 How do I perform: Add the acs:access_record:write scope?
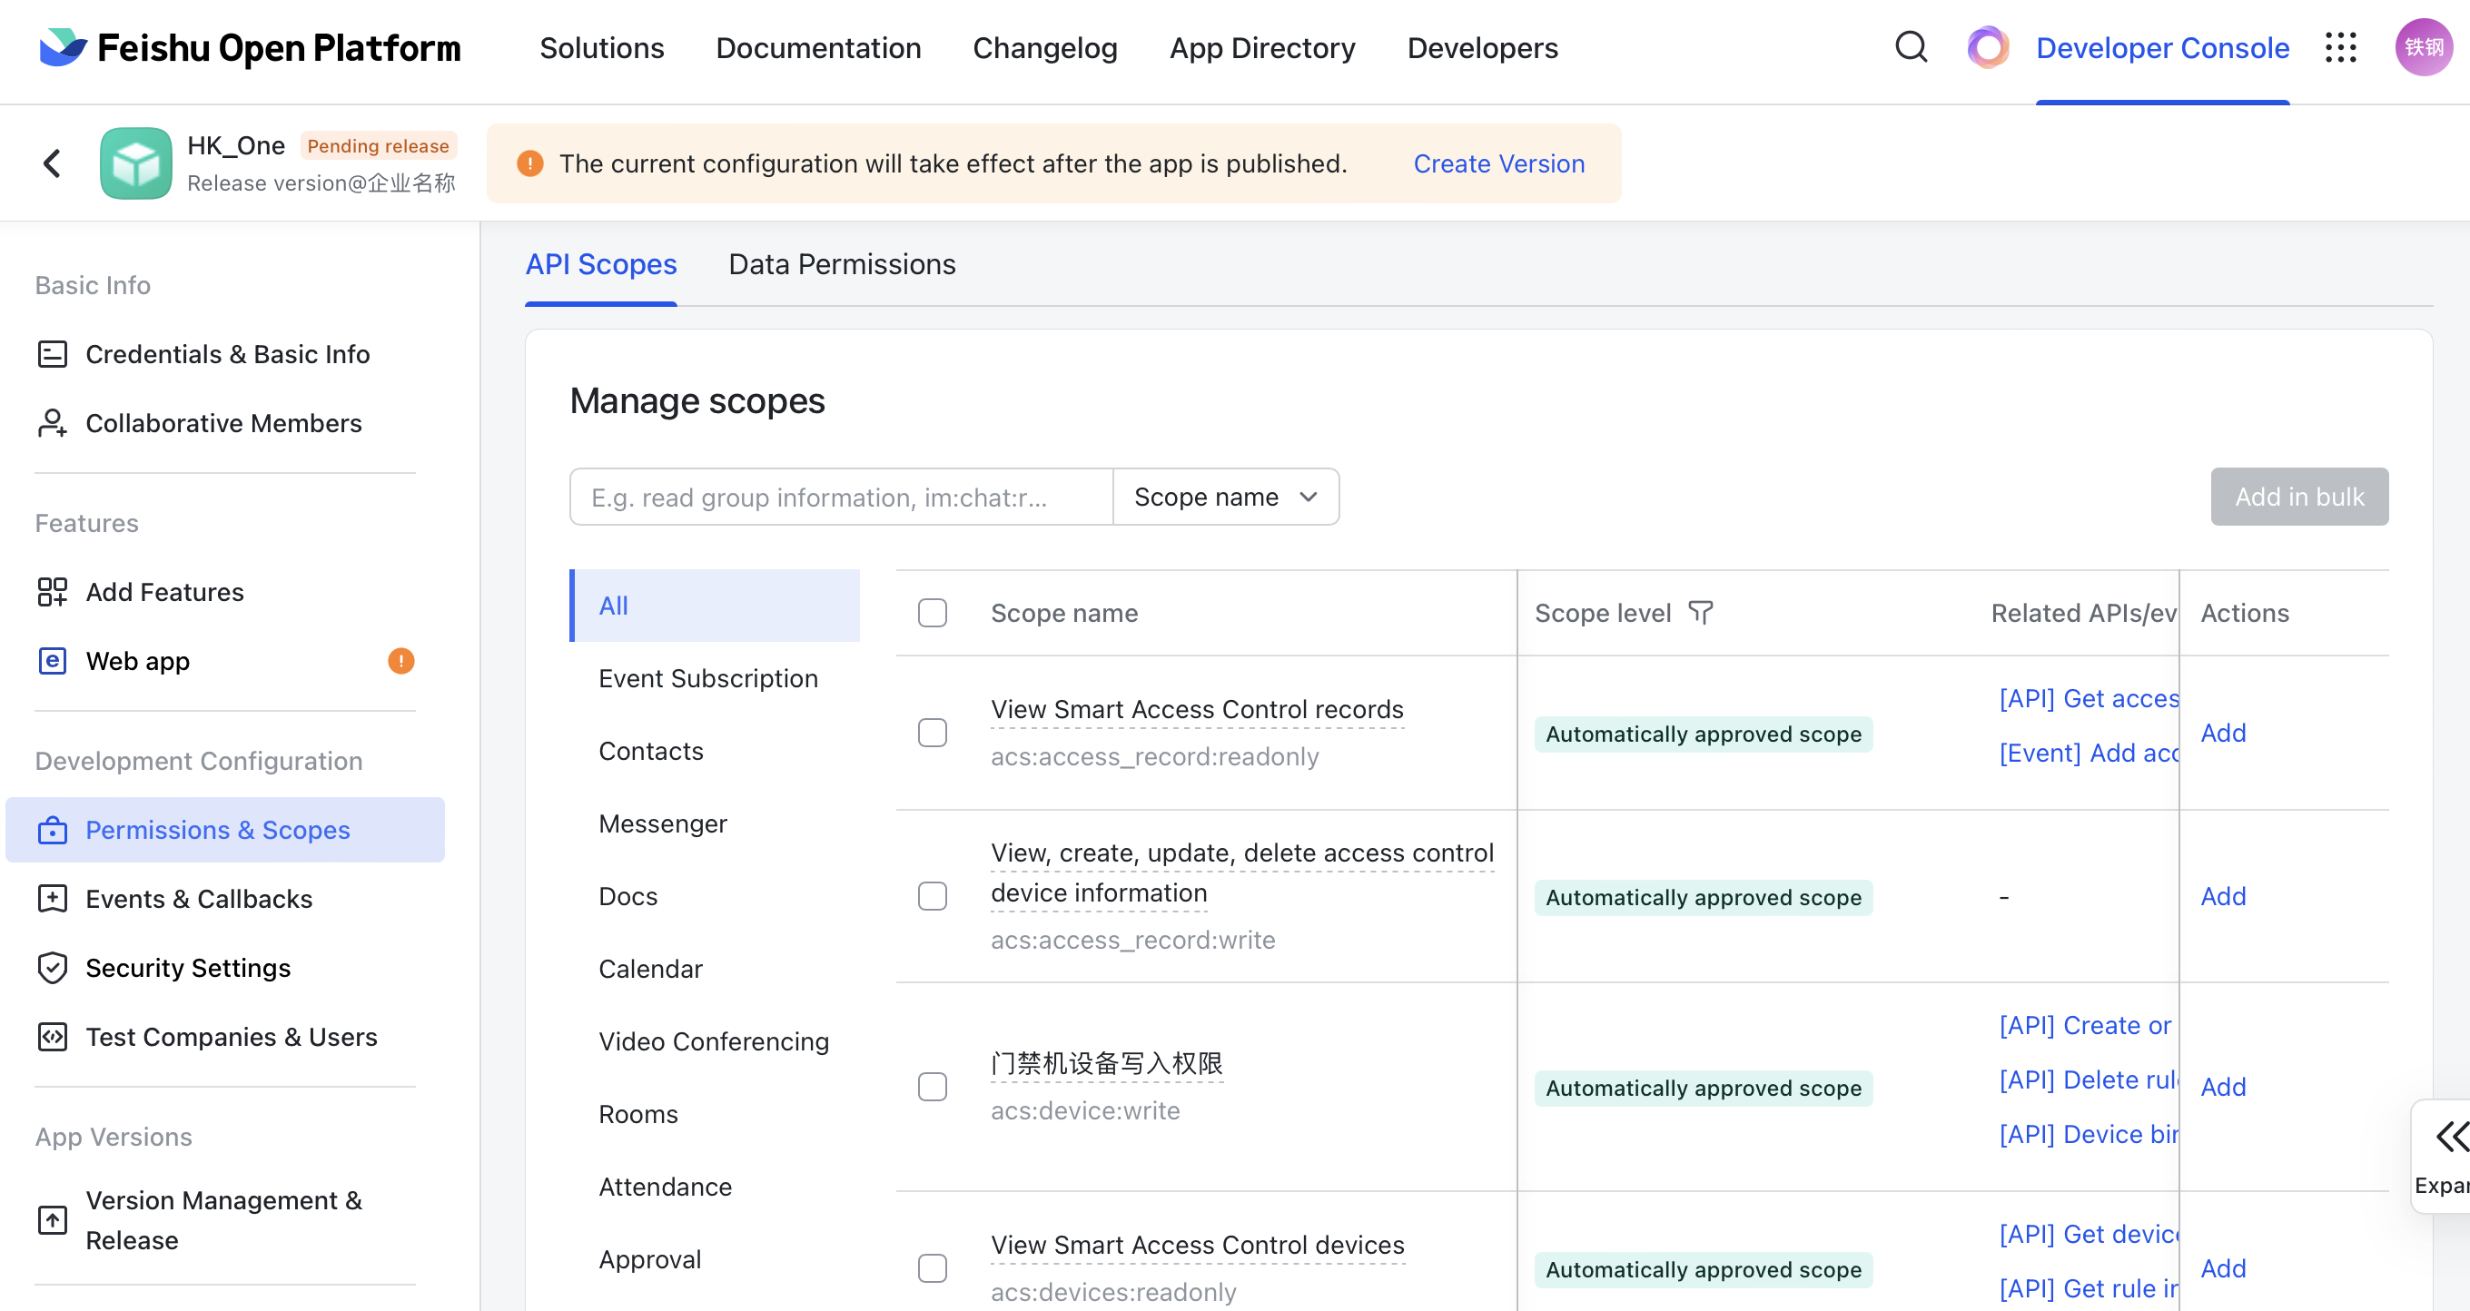(x=2223, y=896)
